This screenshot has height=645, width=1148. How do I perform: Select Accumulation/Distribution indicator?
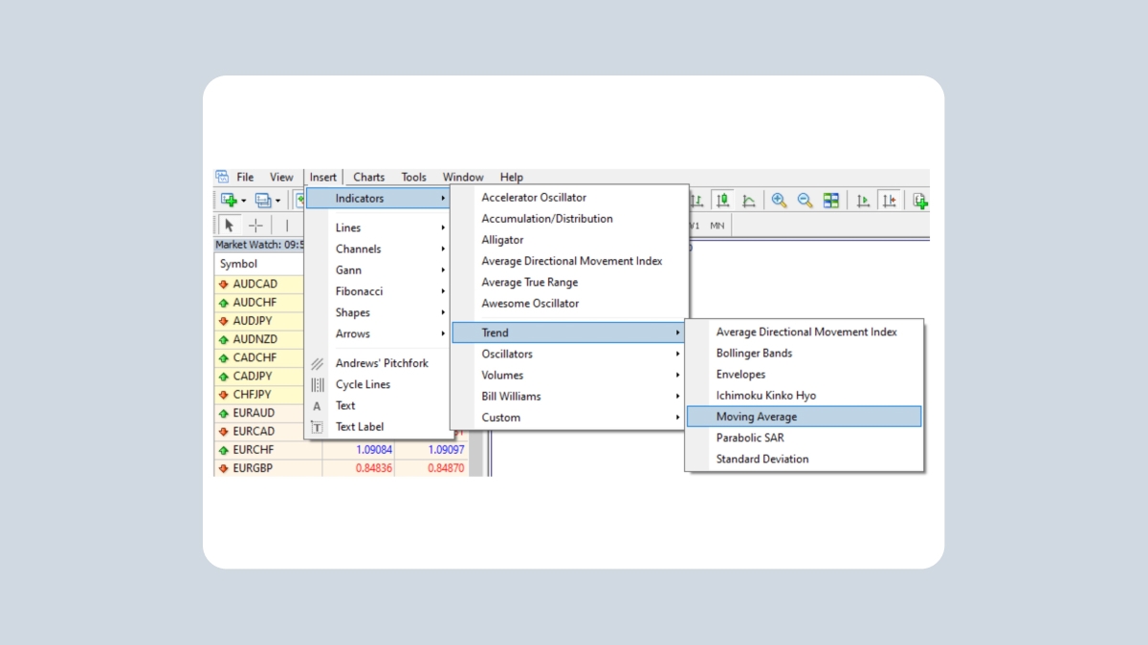569,219
